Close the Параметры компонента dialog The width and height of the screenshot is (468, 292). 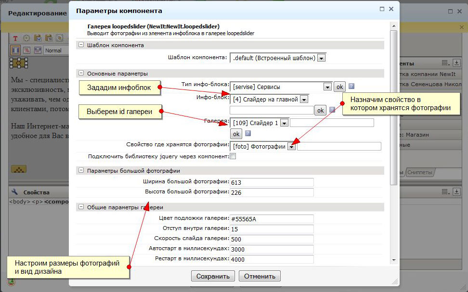click(391, 9)
